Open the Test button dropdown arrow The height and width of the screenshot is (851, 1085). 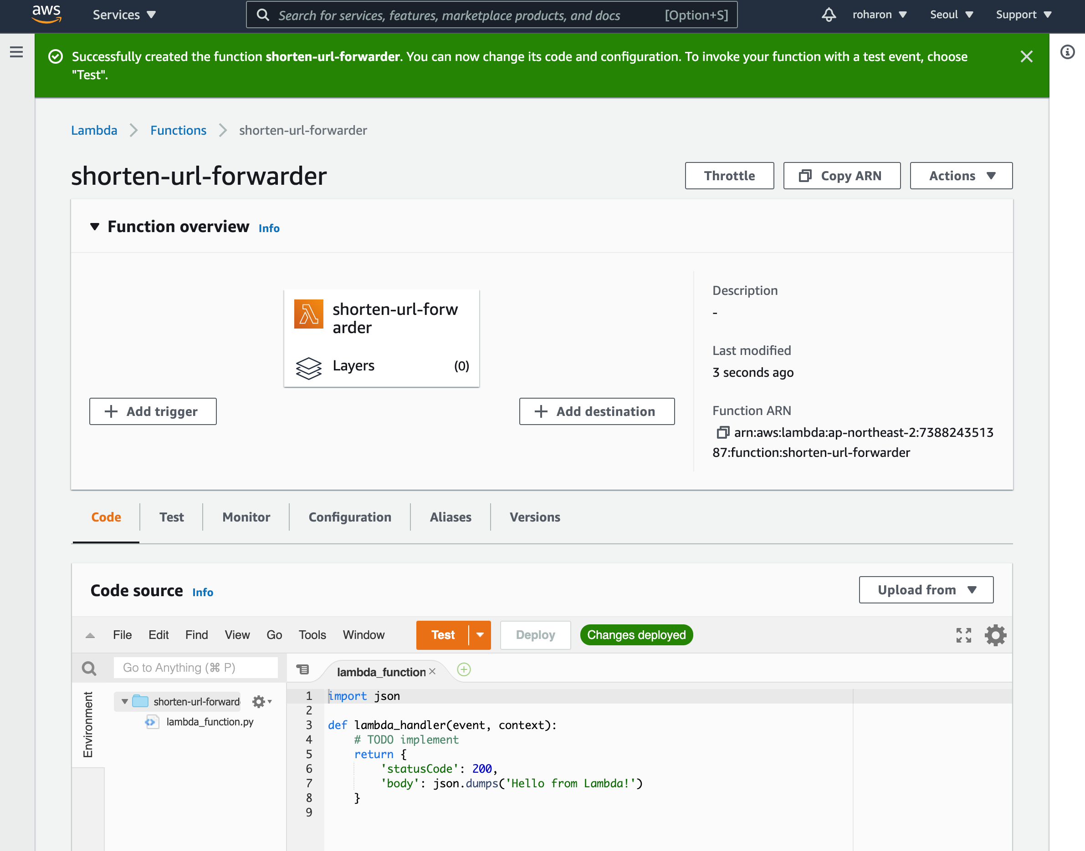click(480, 635)
